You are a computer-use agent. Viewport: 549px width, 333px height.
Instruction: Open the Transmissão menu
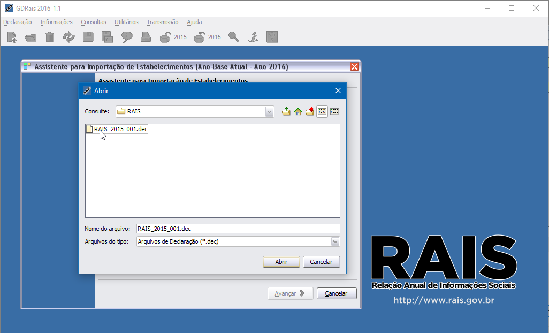click(x=163, y=22)
